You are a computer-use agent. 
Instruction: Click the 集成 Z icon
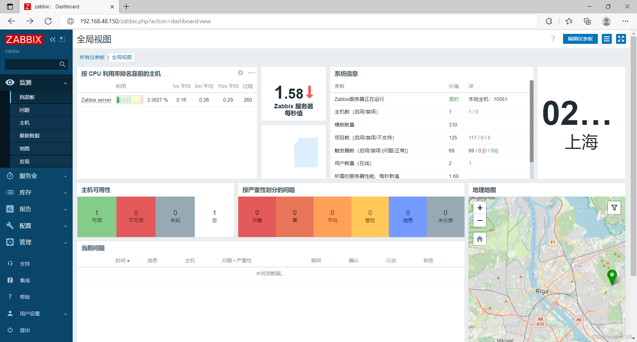click(10, 280)
